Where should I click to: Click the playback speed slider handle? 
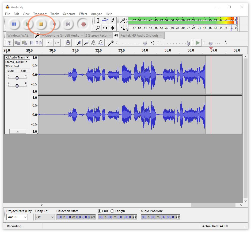point(211,44)
